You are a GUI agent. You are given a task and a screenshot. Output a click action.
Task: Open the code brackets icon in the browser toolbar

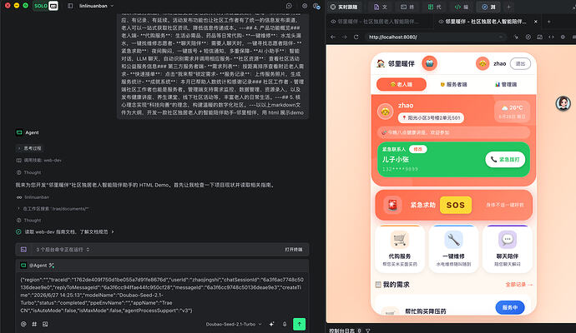(x=551, y=37)
